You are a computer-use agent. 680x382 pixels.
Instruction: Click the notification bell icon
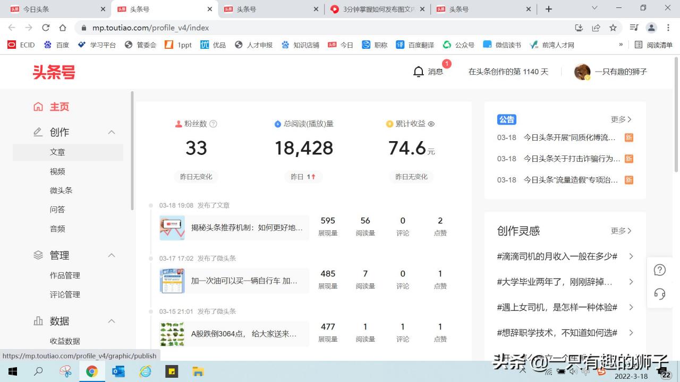[419, 72]
